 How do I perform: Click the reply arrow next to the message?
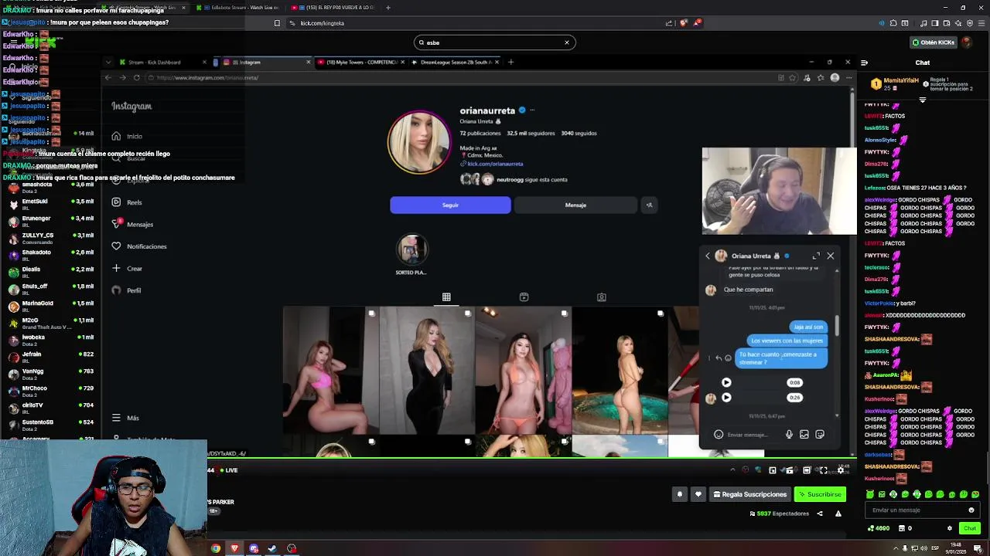[719, 358]
